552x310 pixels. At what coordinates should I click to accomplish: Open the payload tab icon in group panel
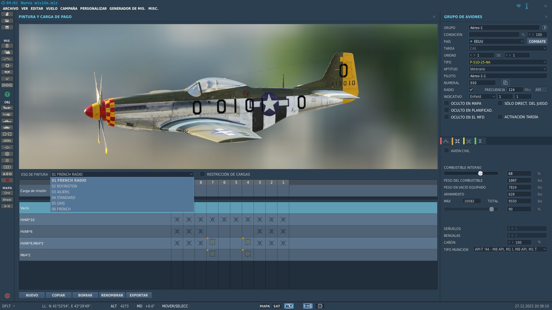point(457,141)
